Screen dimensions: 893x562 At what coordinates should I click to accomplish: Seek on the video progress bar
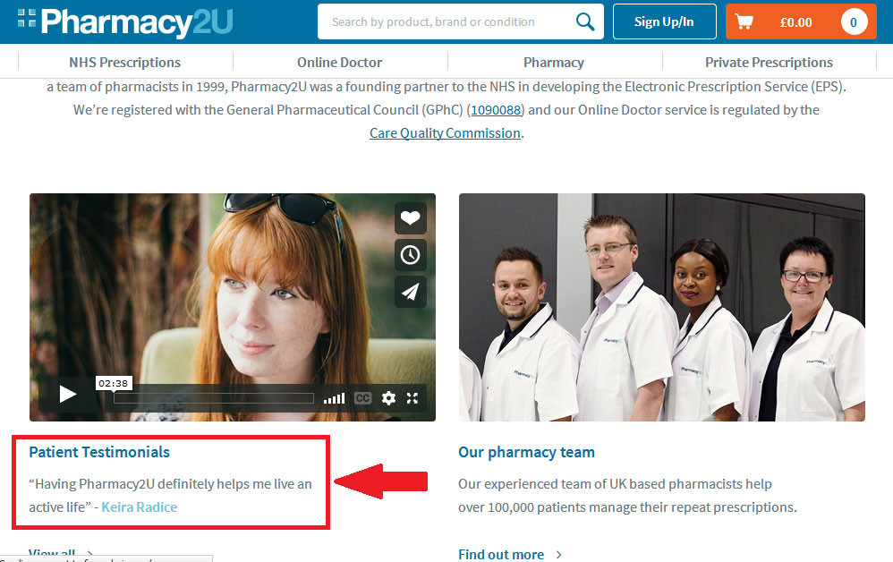[214, 398]
